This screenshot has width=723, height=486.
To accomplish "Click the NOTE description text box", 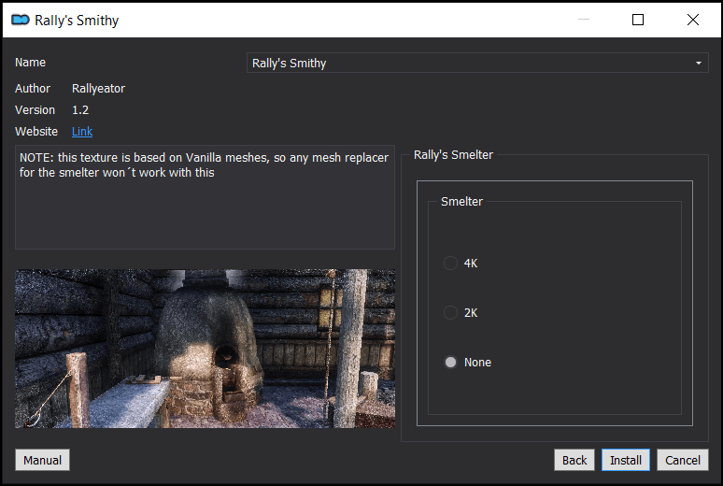I will point(205,197).
